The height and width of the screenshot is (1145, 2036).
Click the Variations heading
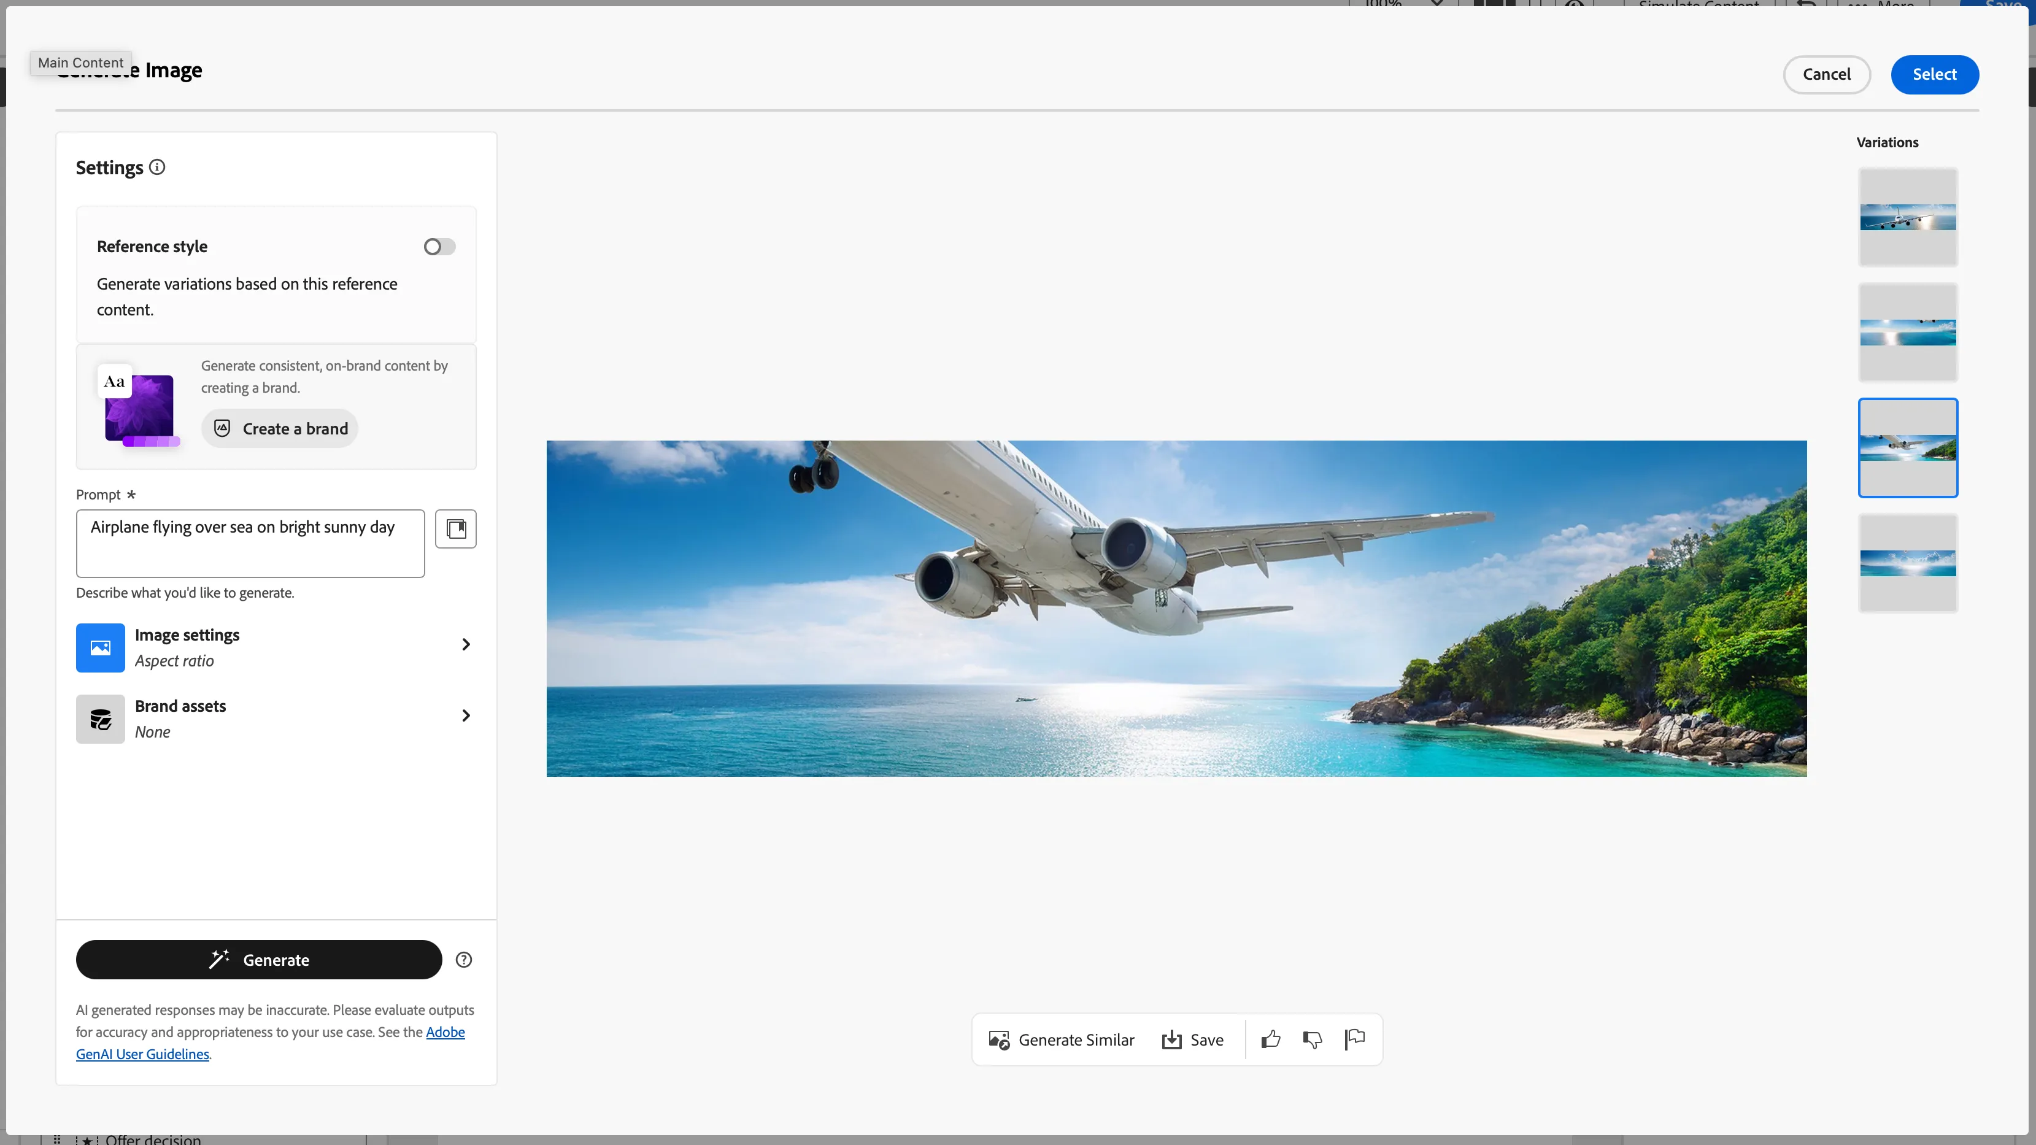pos(1888,142)
